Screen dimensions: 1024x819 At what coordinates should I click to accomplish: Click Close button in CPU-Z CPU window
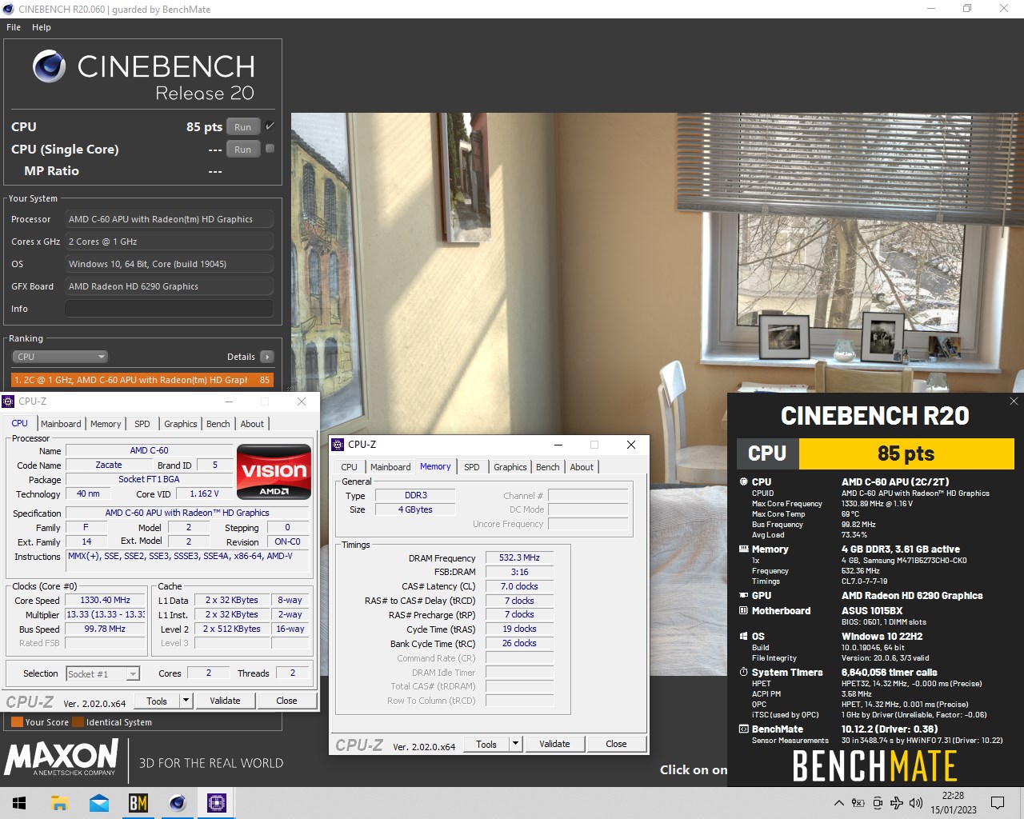[x=286, y=701]
